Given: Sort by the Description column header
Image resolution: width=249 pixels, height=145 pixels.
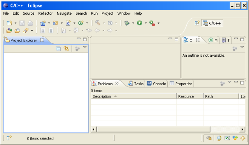Looking at the screenshot, I should point(133,96).
